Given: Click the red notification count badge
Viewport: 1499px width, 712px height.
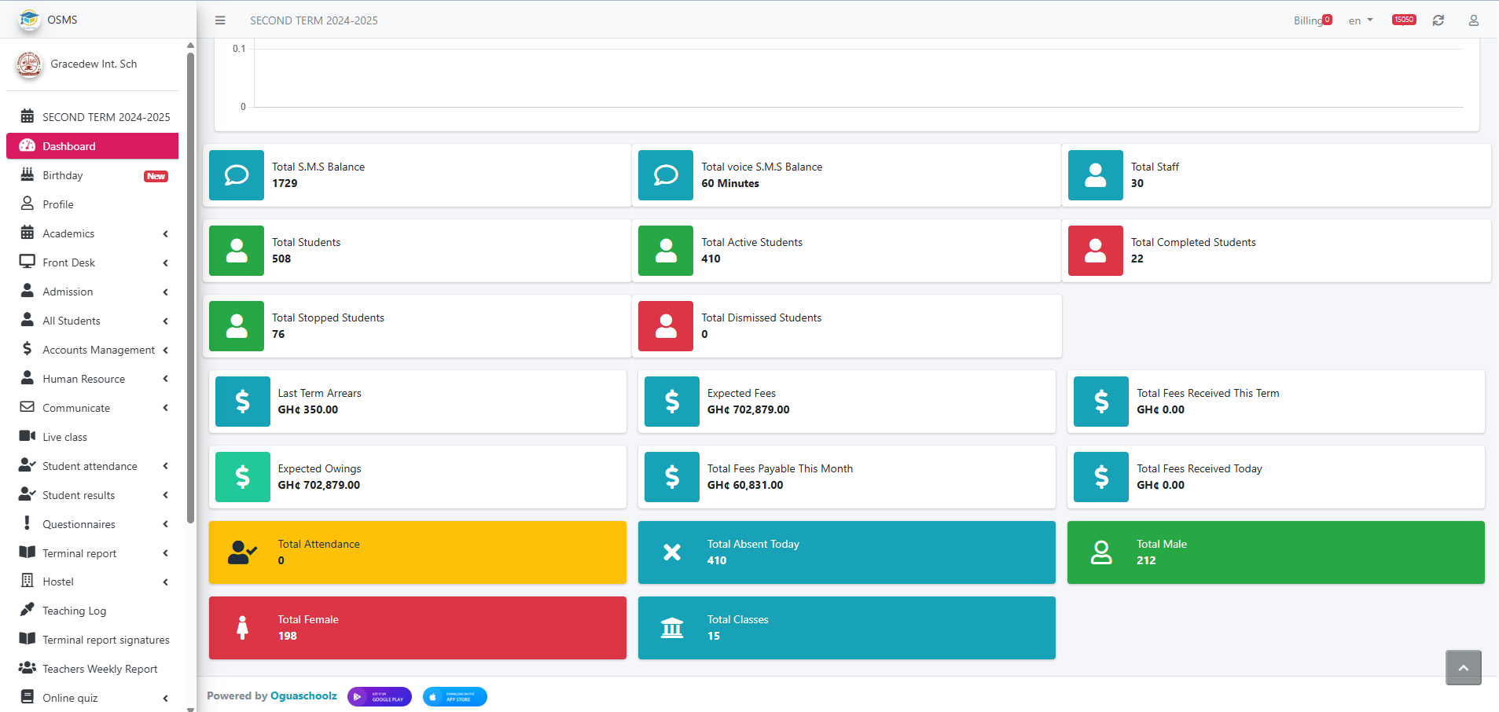Looking at the screenshot, I should 1403,20.
